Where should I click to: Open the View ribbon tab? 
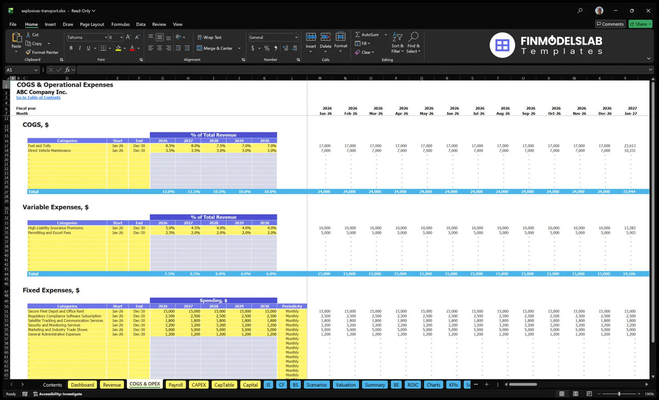tap(177, 24)
